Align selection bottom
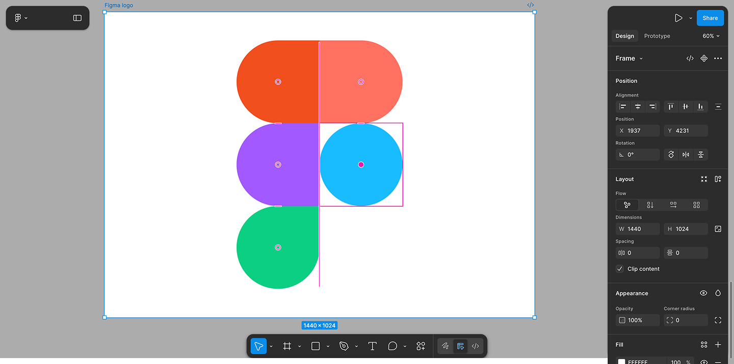 click(700, 107)
